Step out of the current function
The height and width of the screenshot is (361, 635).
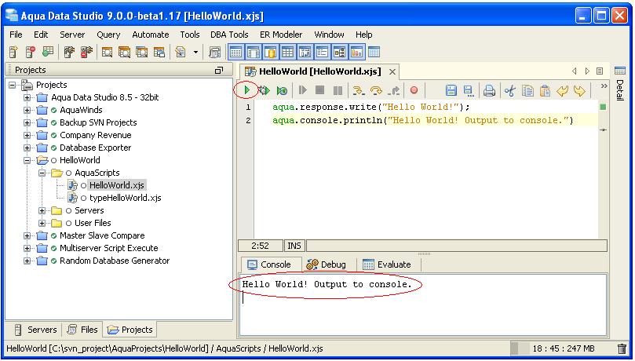point(393,90)
